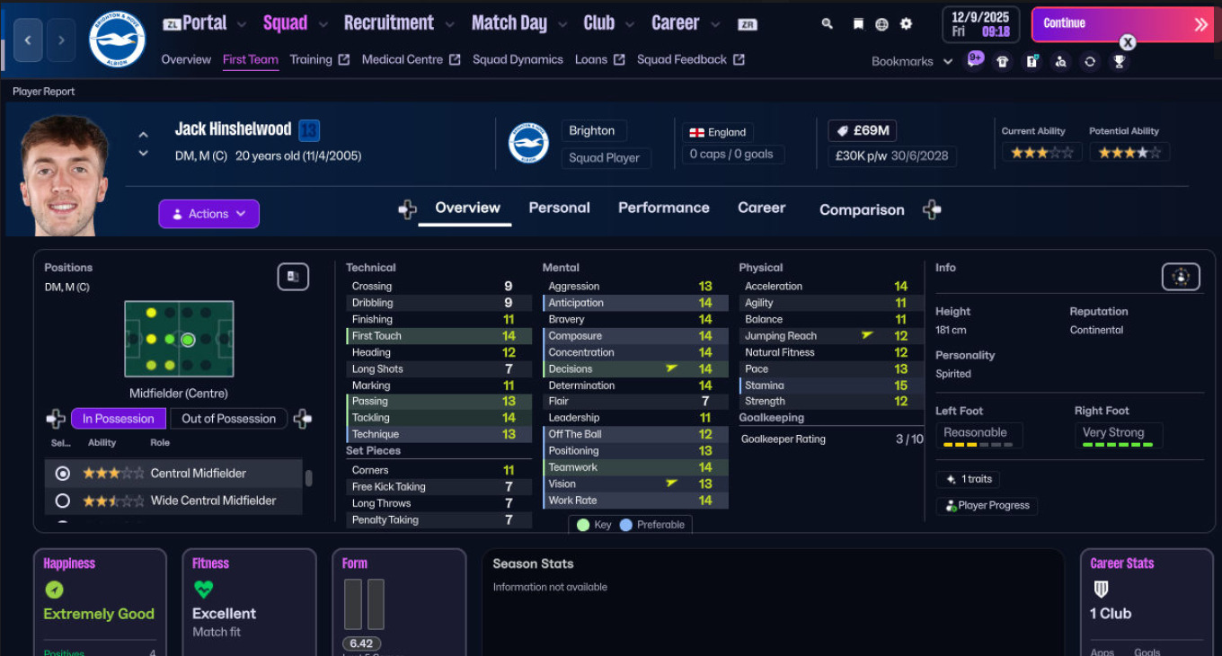Expand the Actions dropdown

208,214
